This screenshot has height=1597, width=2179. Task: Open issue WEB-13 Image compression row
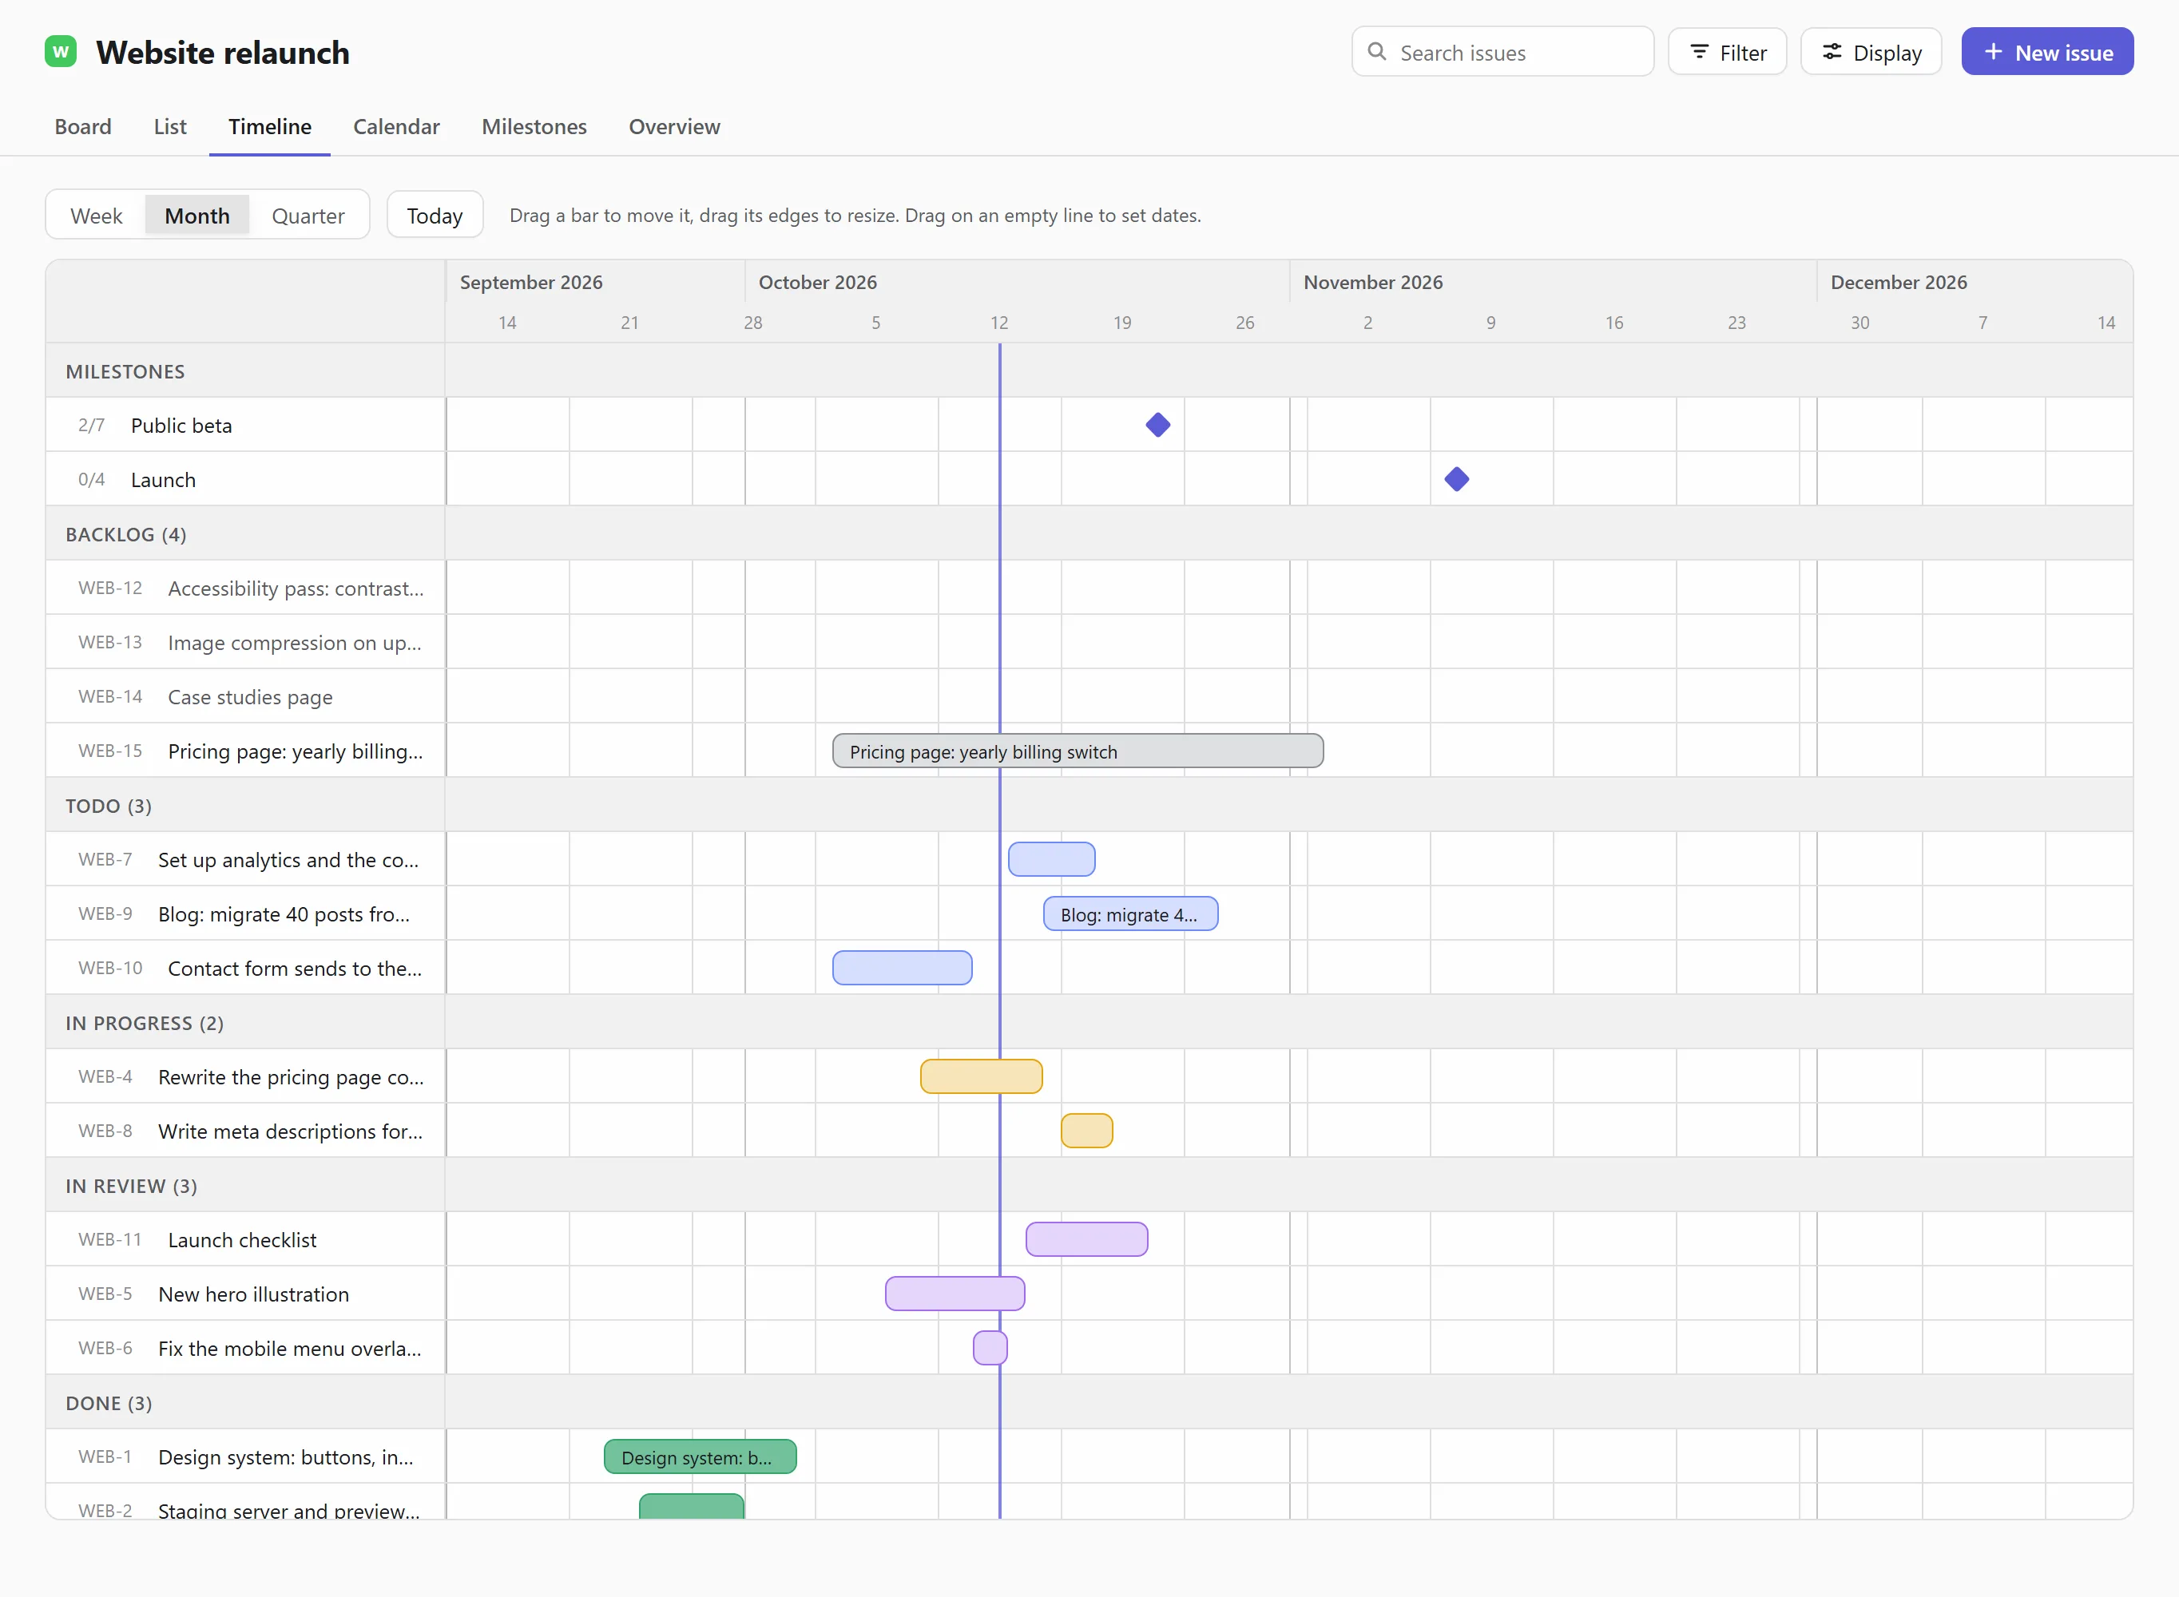[245, 642]
